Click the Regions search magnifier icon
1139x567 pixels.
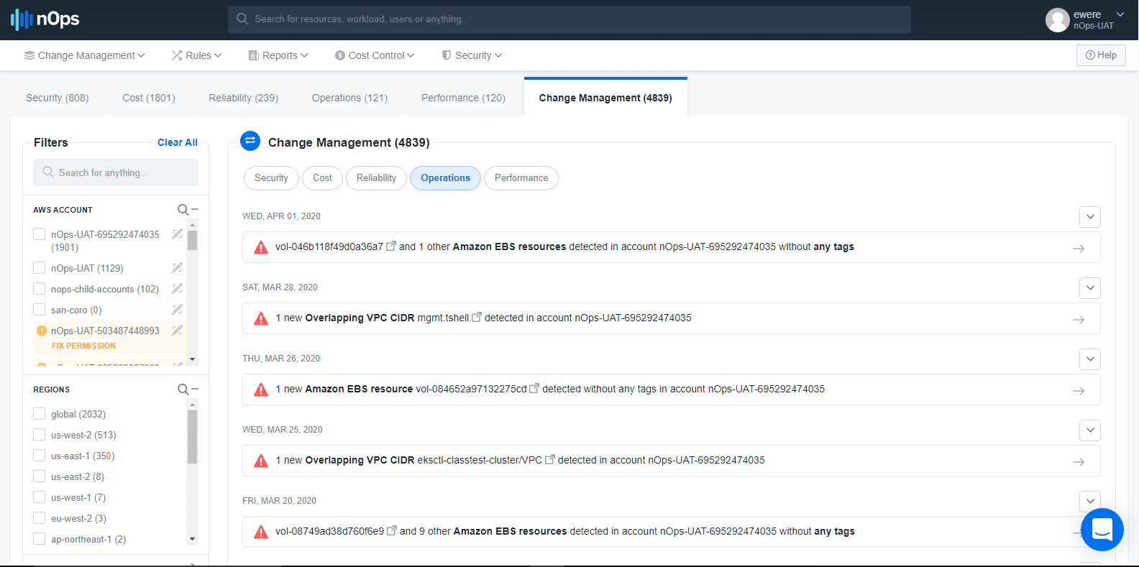tap(183, 389)
